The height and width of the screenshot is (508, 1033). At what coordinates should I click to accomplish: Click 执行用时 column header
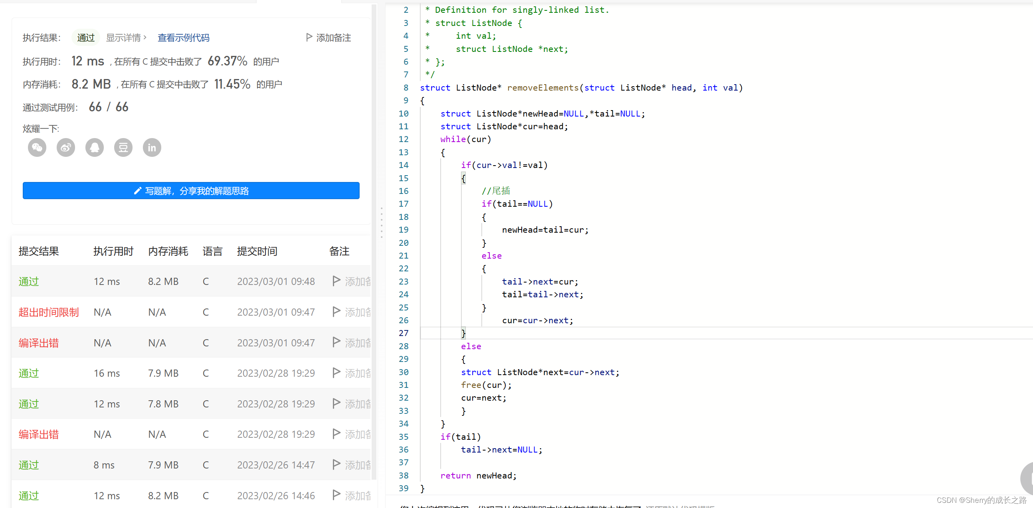[113, 251]
